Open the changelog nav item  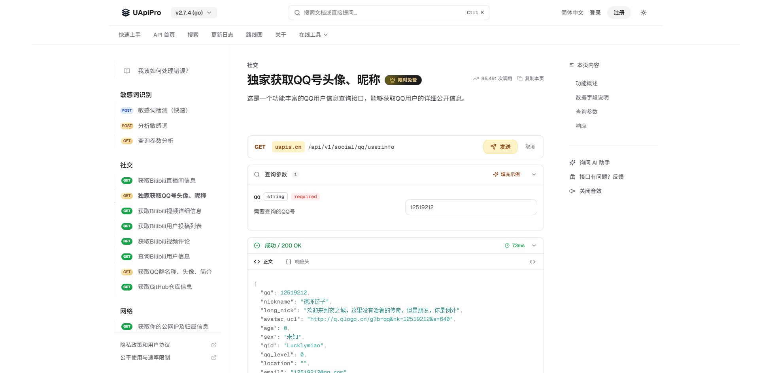pyautogui.click(x=222, y=35)
